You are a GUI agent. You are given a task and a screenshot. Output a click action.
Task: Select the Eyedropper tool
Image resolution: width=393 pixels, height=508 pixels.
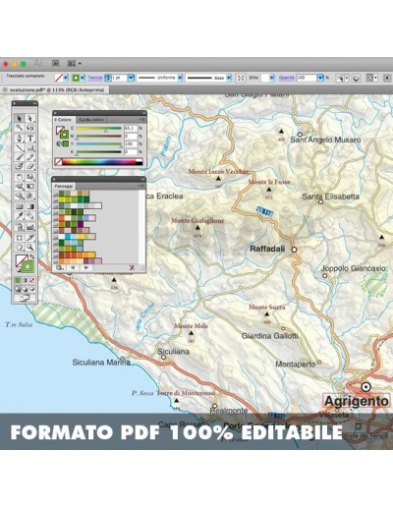tap(20, 216)
